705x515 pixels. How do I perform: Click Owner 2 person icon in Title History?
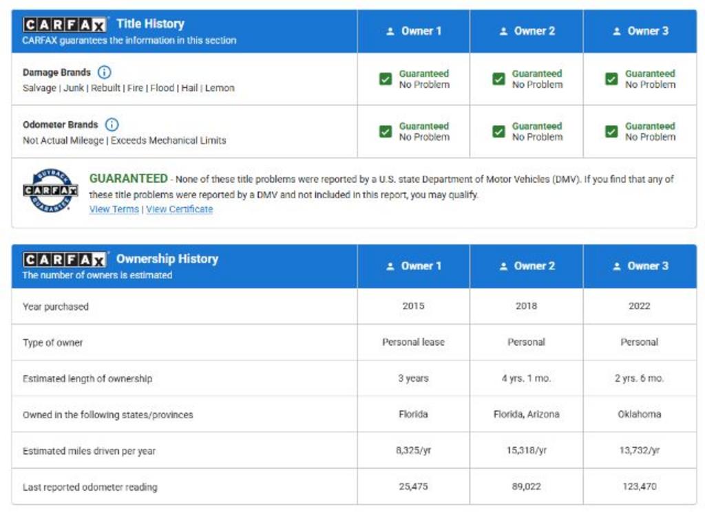point(503,32)
